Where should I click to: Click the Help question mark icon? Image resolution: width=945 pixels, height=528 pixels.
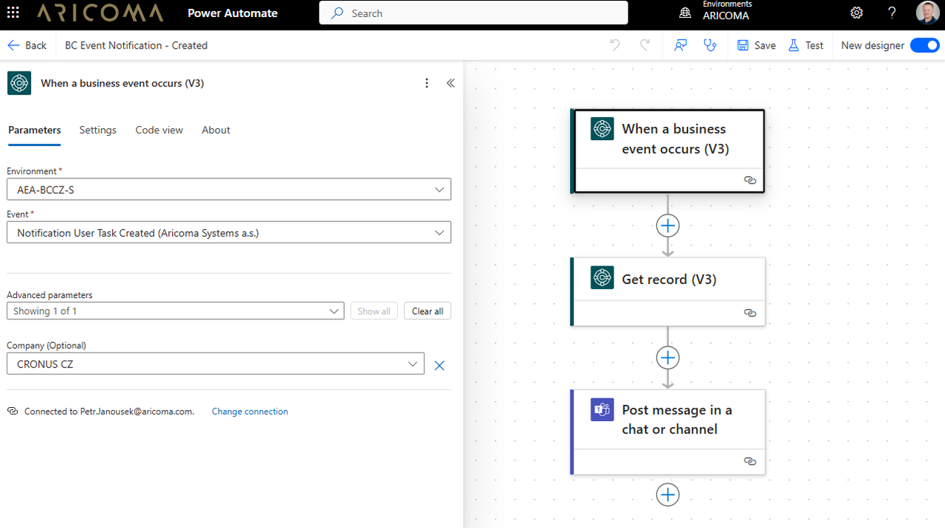point(892,13)
